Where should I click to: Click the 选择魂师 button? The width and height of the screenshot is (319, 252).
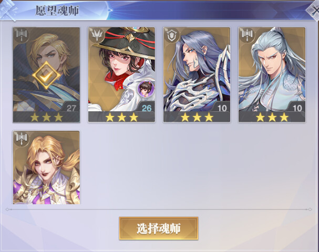(x=159, y=228)
